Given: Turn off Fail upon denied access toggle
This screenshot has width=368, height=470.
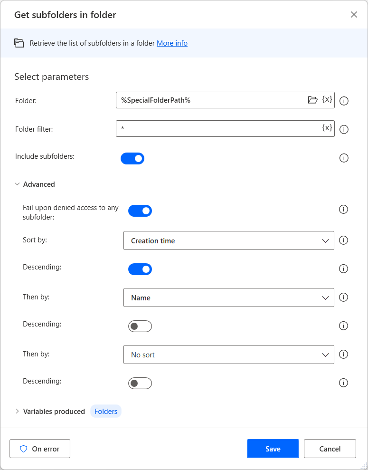Looking at the screenshot, I should (140, 211).
